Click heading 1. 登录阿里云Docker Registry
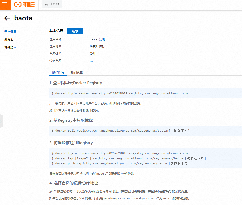The height and width of the screenshot is (205, 242). click(x=76, y=83)
